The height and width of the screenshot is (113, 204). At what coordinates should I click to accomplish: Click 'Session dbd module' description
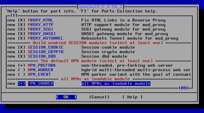point(104,56)
